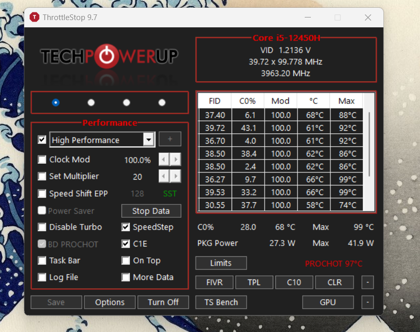This screenshot has width=420, height=332.
Task: Open the TS Bench window
Action: pos(221,302)
